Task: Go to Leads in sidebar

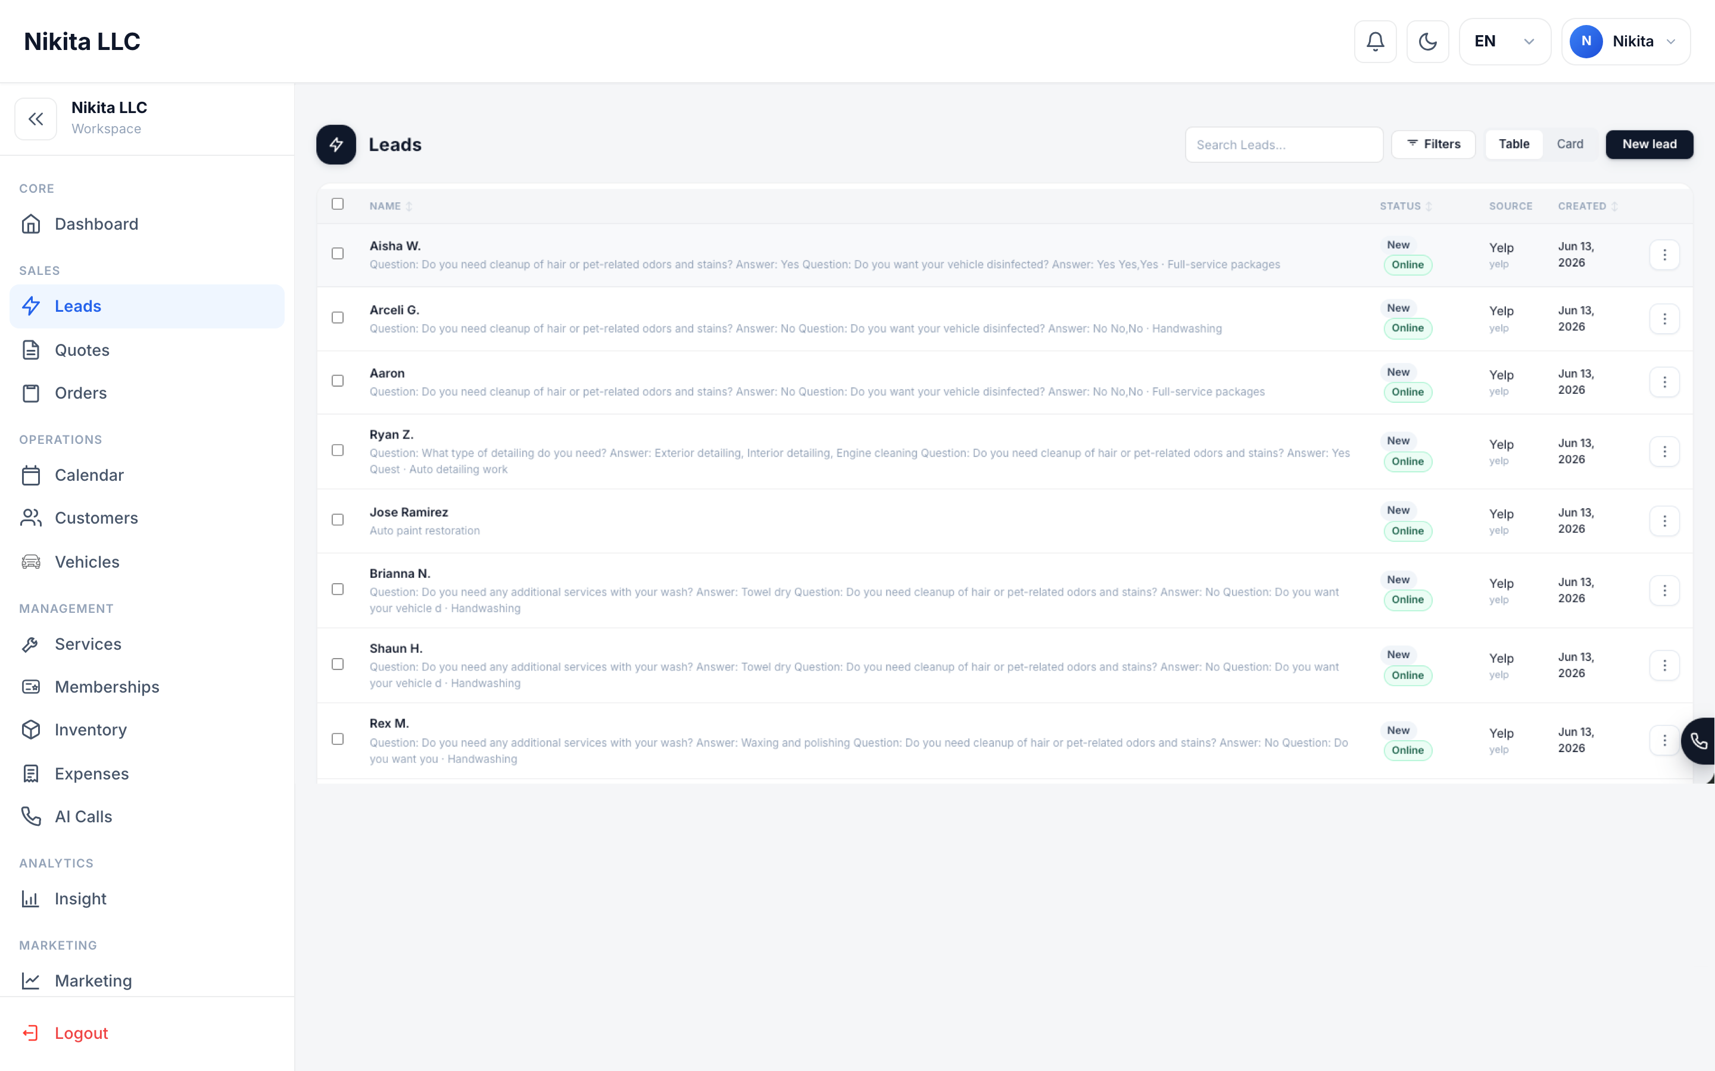Action: pyautogui.click(x=146, y=306)
